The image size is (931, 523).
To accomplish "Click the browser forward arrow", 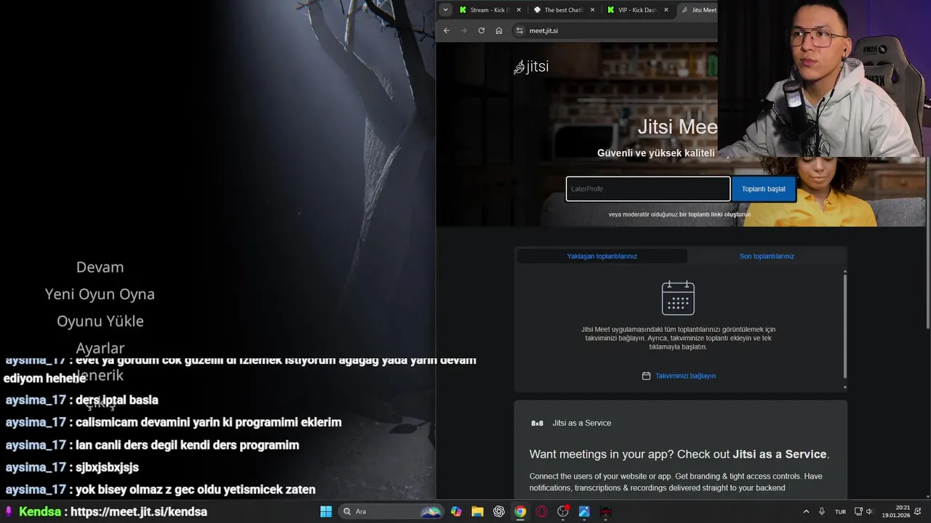I will pyautogui.click(x=464, y=31).
